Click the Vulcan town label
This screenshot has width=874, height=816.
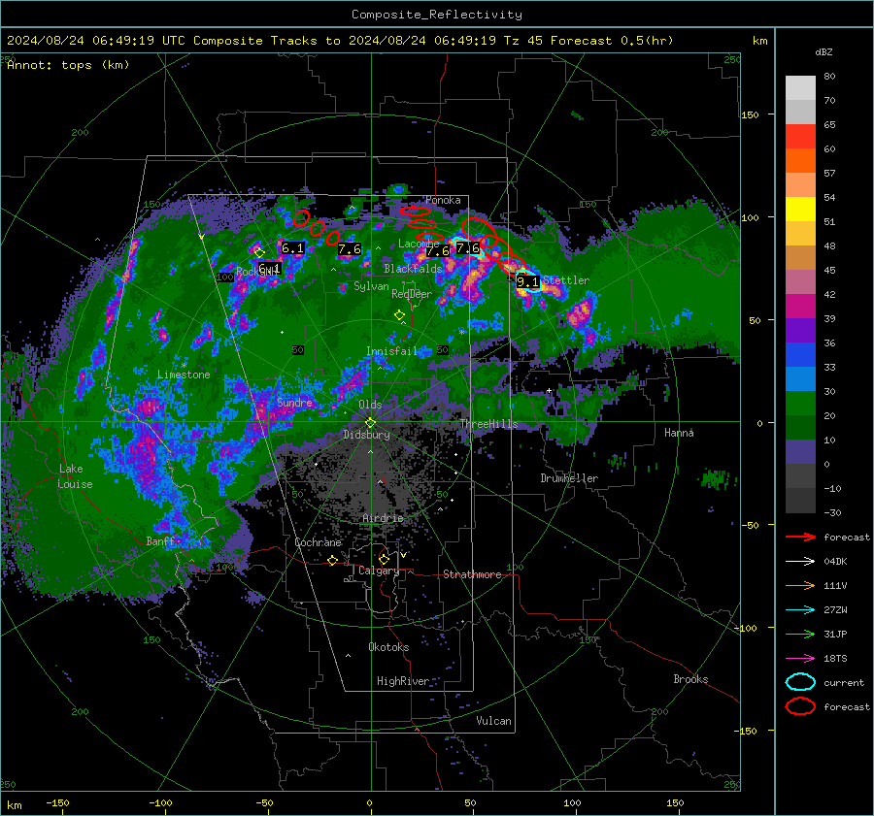494,721
